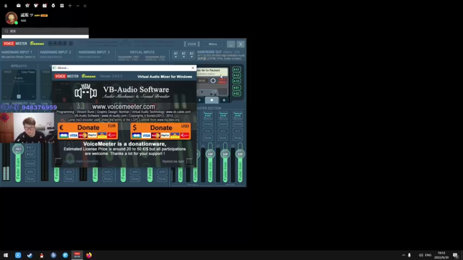The height and width of the screenshot is (260, 463).
Task: Open the Voicemeeter Menu
Action: pyautogui.click(x=212, y=44)
